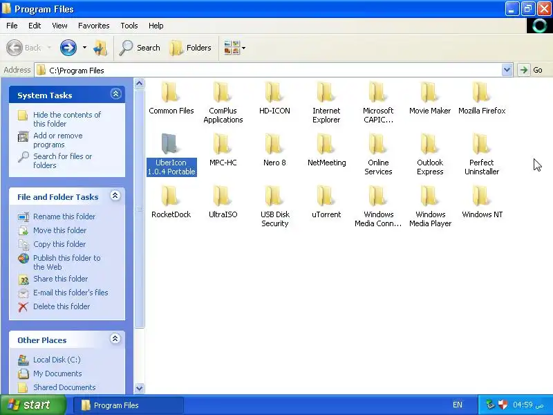Click the Program Files taskbar button
This screenshot has height=415, width=553.
[129, 405]
